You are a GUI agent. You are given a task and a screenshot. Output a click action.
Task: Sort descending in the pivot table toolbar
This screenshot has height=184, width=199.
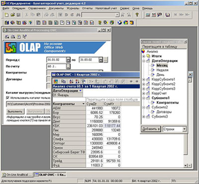77,81
